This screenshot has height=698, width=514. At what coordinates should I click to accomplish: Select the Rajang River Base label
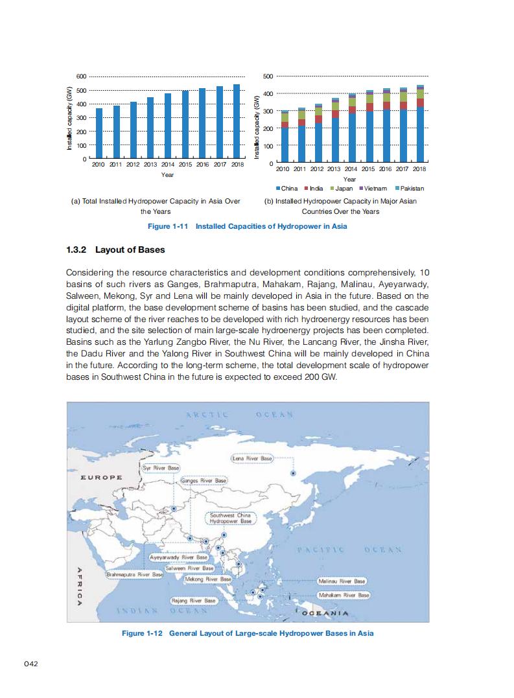tap(193, 601)
